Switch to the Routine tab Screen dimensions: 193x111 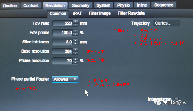tap(10, 6)
